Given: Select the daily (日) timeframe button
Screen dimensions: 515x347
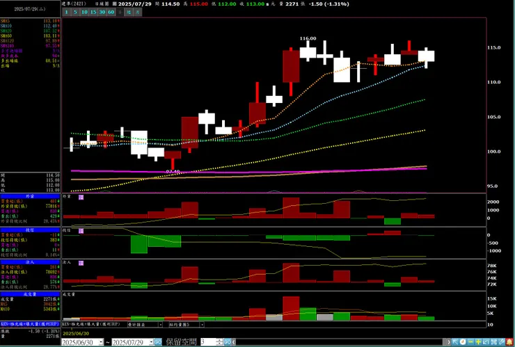Looking at the screenshot, I should click(120, 12).
